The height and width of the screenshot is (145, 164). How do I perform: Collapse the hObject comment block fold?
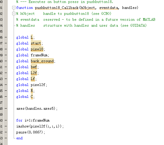click(14, 14)
